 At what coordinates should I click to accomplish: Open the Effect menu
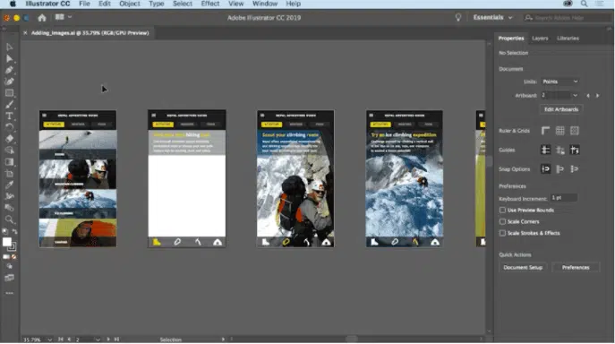(x=210, y=4)
